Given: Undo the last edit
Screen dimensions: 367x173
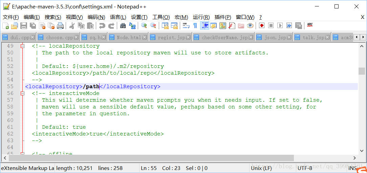Looking at the screenshot, I should (102, 25).
